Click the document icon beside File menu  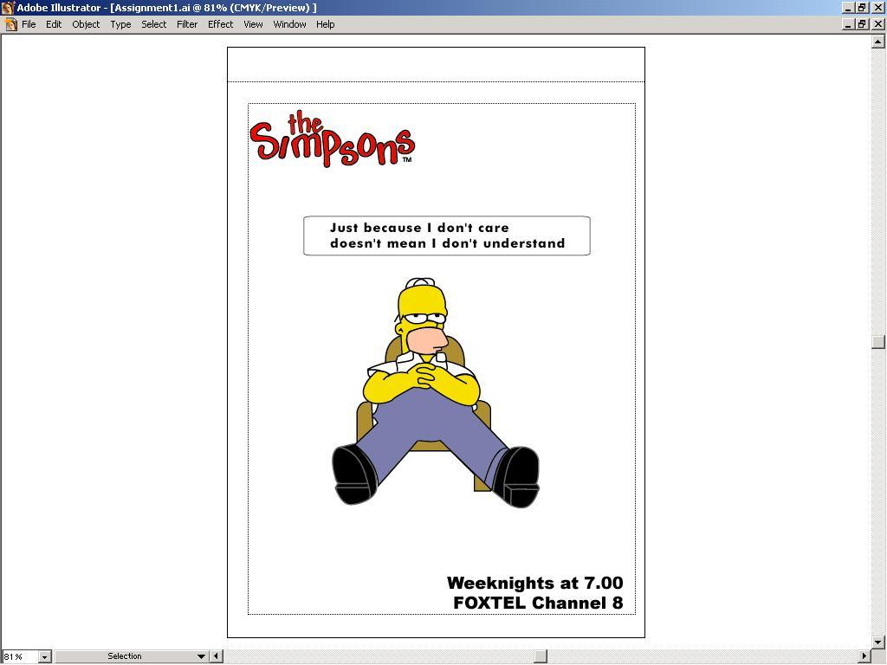point(10,24)
